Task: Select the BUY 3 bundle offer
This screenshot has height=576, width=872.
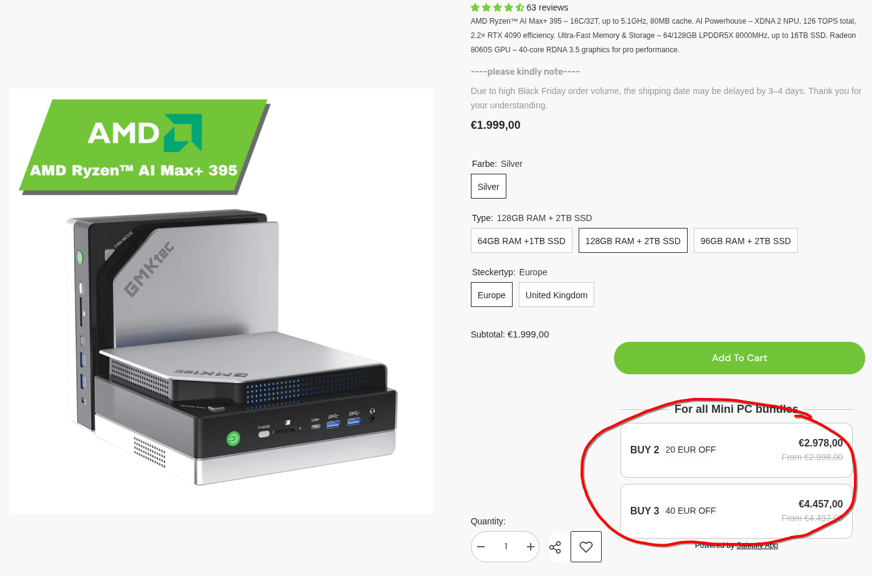Action: [736, 511]
